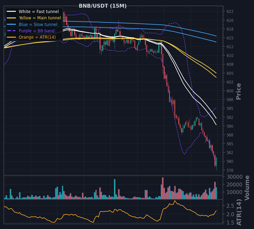This screenshot has height=229, width=254.
Task: Click the 2.5 ATR tick label
Action: coord(230,206)
